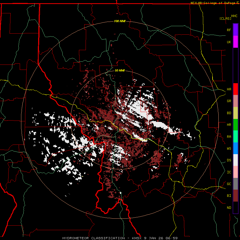Click the HYDROMETEOR CLASSIFICATION title text
Screen dimensions: 240x240
pos(94,238)
